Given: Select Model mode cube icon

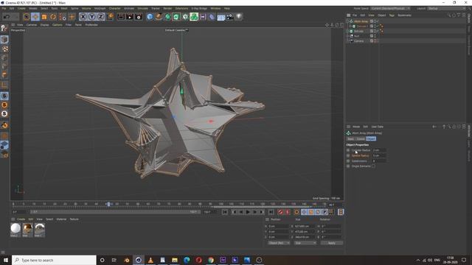Looking at the screenshot, I should point(4,39).
